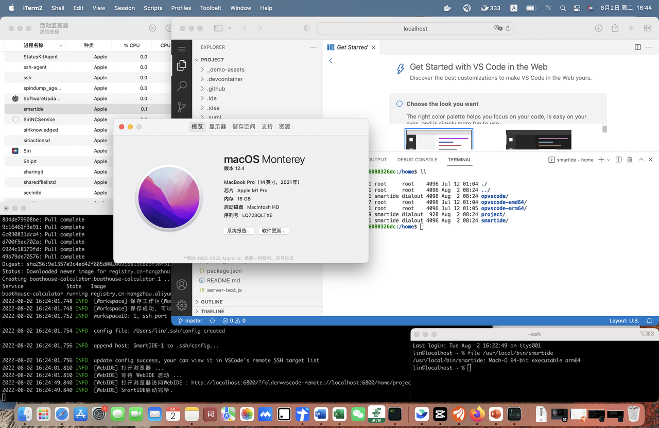Close the Get Started editor tab

coord(373,47)
